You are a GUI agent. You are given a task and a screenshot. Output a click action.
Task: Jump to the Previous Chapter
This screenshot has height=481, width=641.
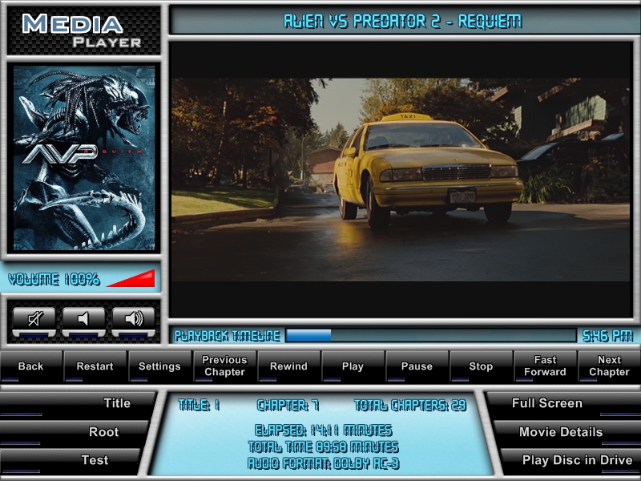coord(224,366)
